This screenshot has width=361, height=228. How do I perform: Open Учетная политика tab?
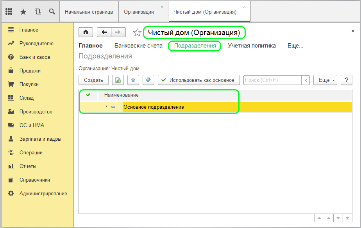pos(252,46)
